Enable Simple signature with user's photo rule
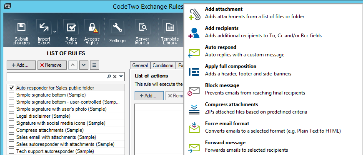The width and height of the screenshot is (363, 155). [x=11, y=109]
